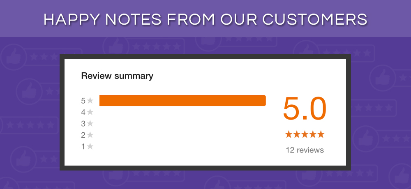This screenshot has height=189, width=411.
Task: Click the fourth orange star under 5.0
Action: click(x=313, y=134)
